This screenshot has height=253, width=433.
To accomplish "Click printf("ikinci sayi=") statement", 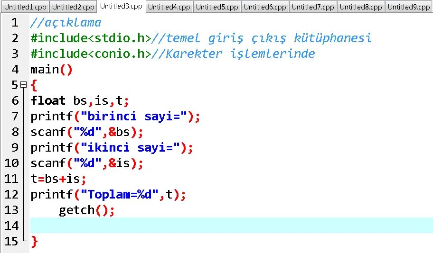I will coord(112,148).
